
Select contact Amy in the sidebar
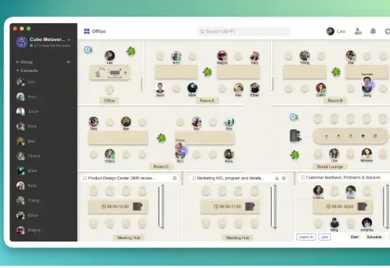click(43, 97)
